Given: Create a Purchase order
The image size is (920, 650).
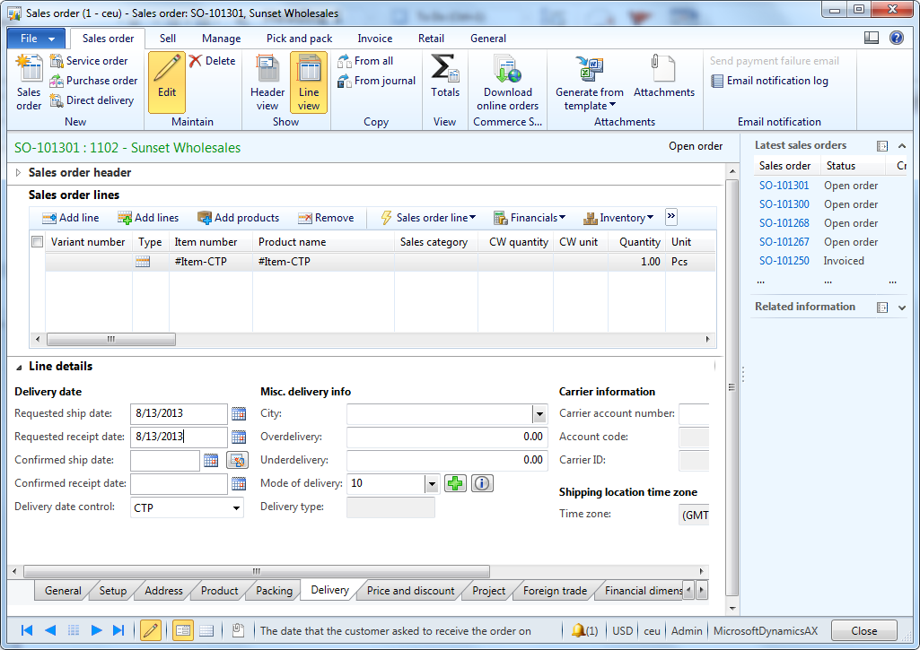Looking at the screenshot, I should (94, 81).
